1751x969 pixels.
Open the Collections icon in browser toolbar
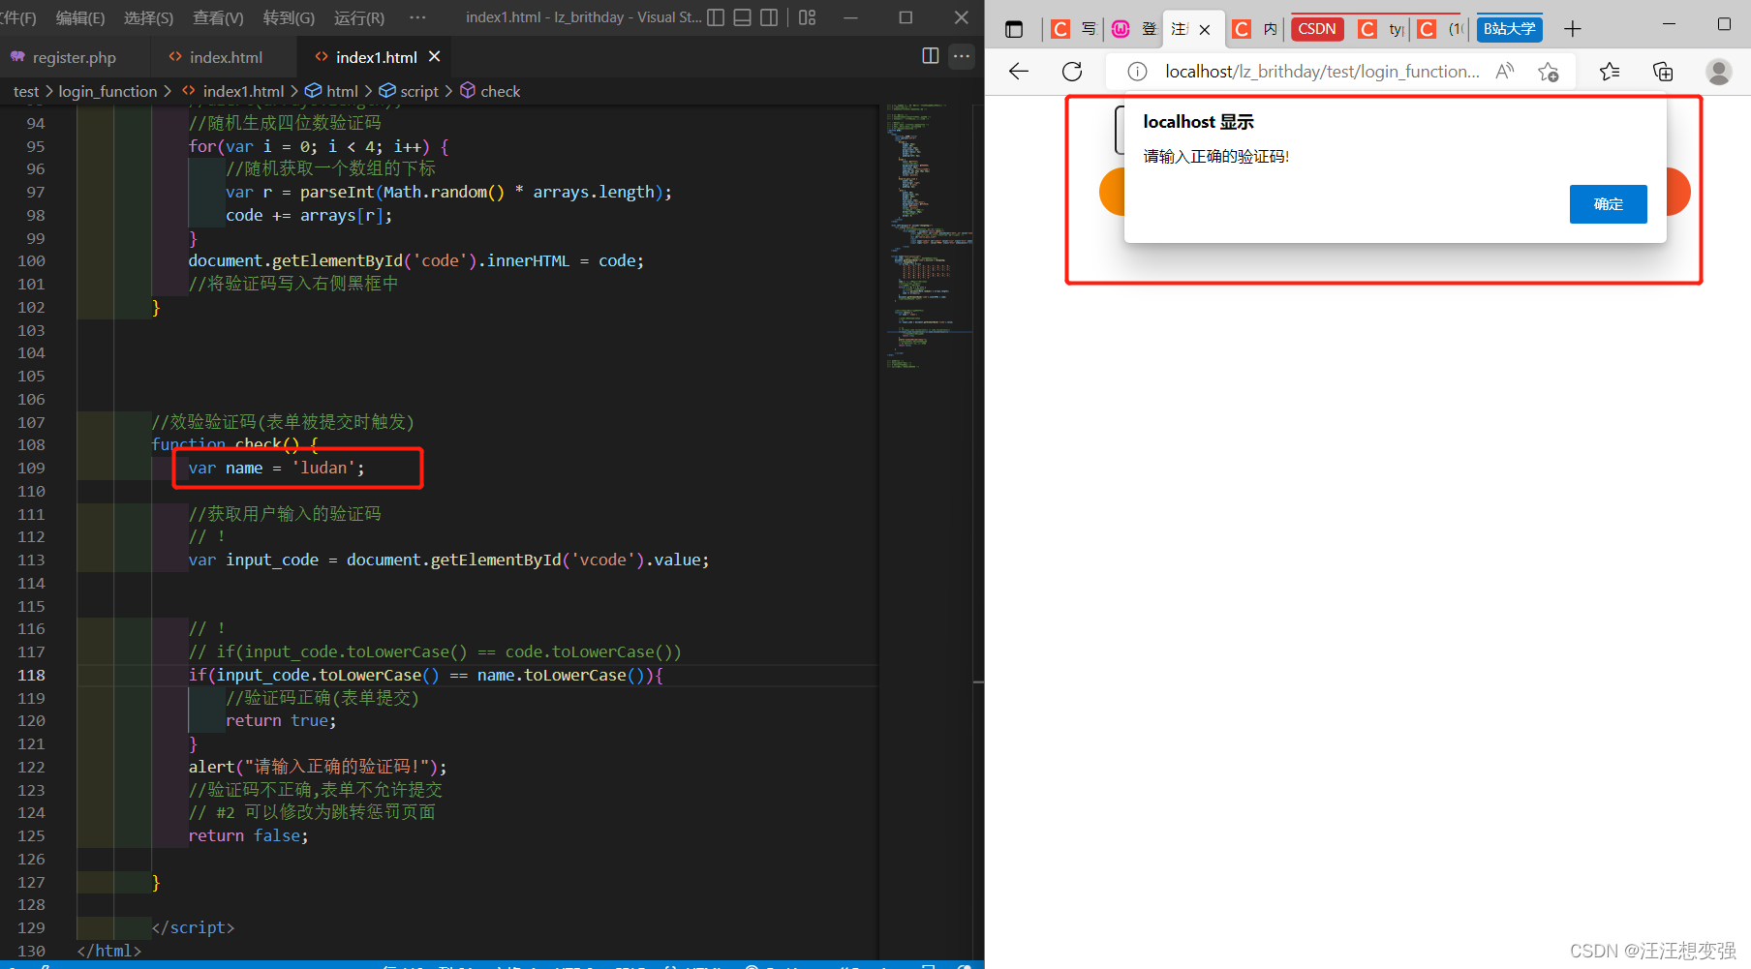(x=1663, y=72)
